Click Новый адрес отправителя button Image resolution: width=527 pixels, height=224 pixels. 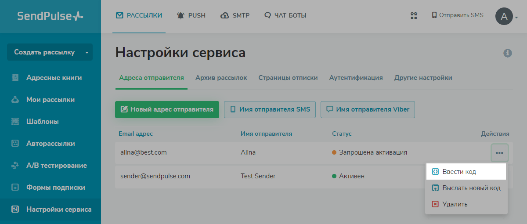(x=167, y=109)
